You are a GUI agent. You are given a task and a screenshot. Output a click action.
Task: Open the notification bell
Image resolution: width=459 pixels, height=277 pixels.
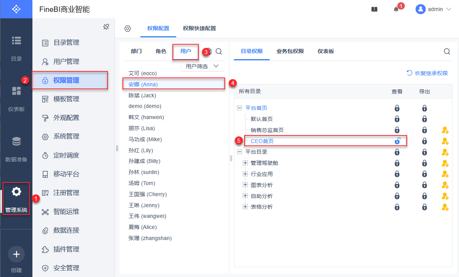coord(396,10)
